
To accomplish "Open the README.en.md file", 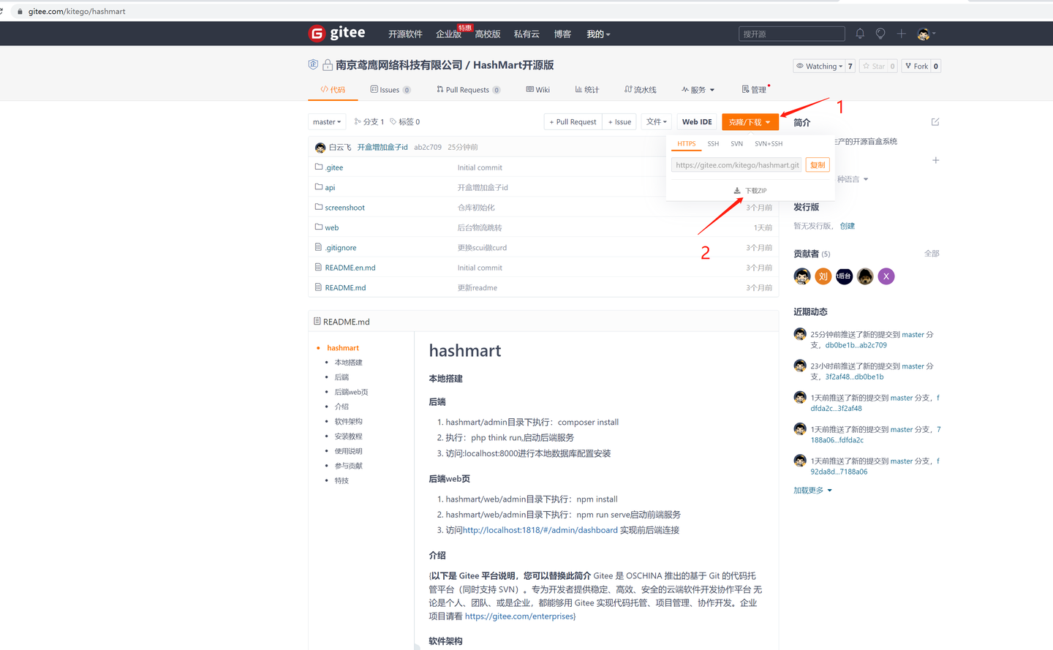I will point(350,267).
